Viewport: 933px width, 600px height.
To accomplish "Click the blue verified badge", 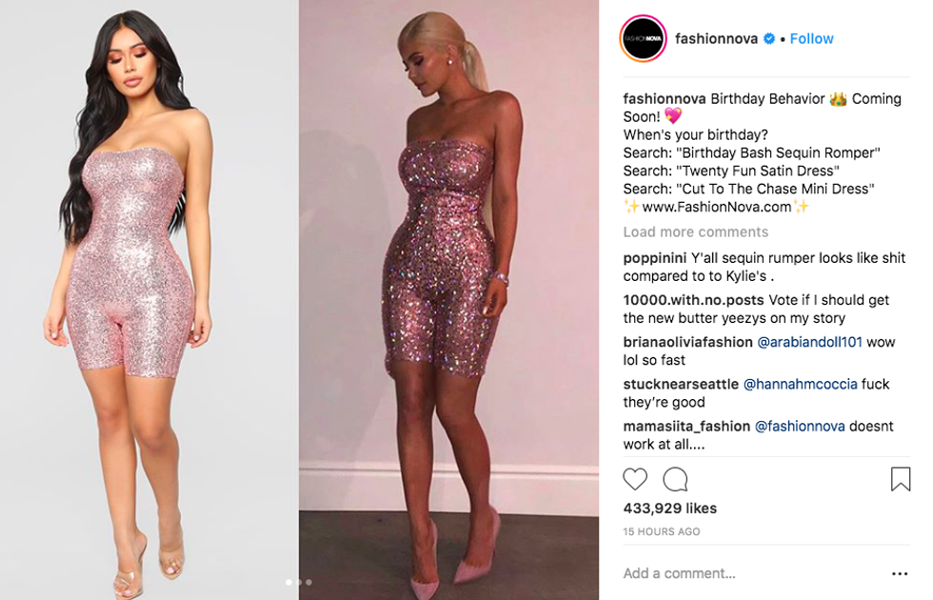I will (769, 39).
